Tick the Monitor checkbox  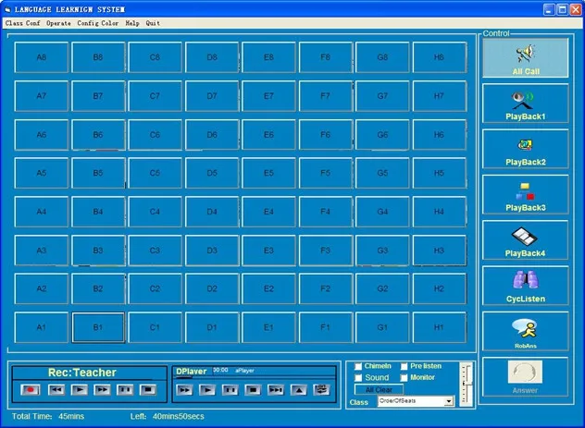(x=404, y=378)
